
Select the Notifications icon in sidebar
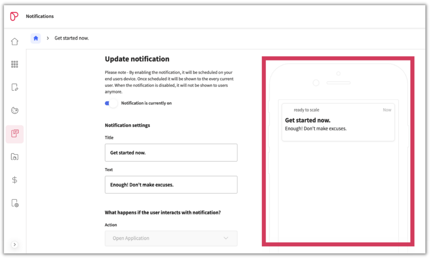pyautogui.click(x=15, y=134)
